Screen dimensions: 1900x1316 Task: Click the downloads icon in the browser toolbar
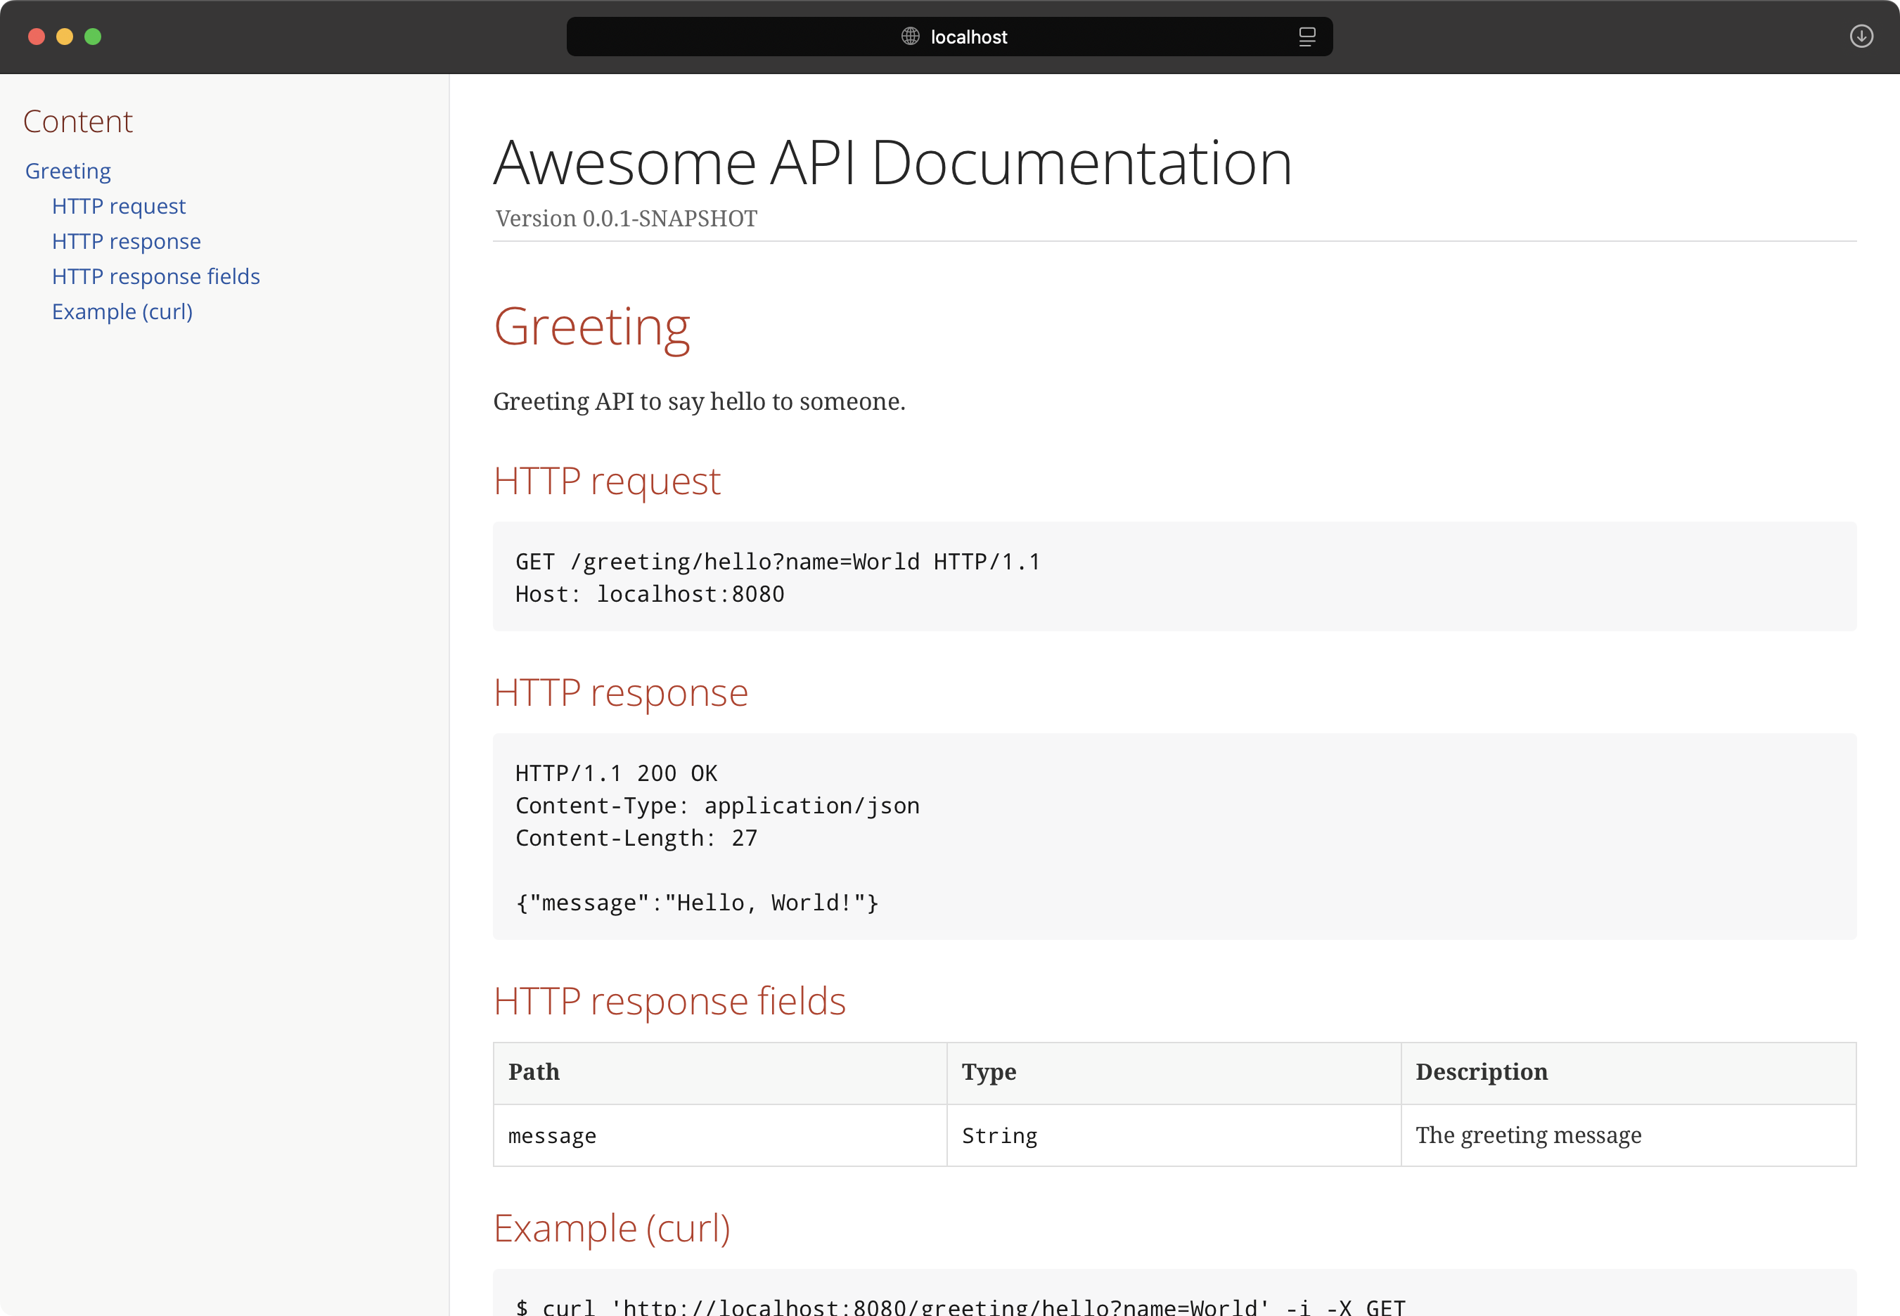(1861, 37)
